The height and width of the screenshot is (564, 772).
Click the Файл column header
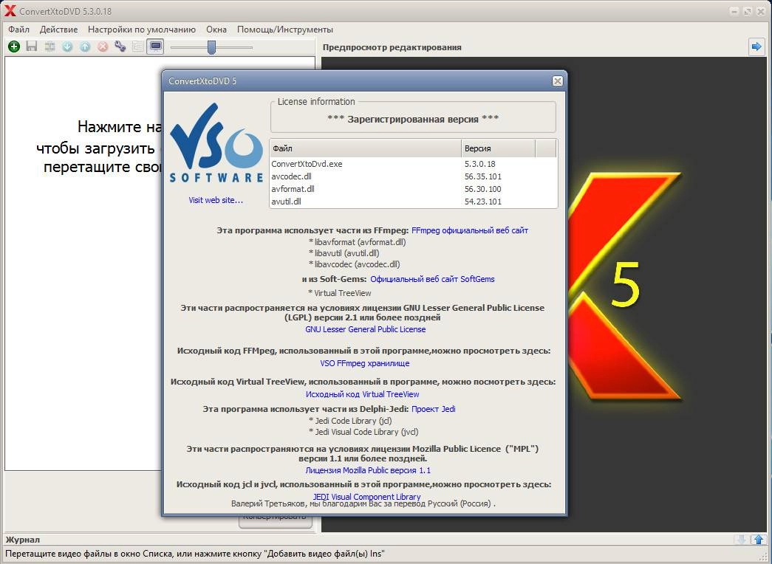pos(366,148)
